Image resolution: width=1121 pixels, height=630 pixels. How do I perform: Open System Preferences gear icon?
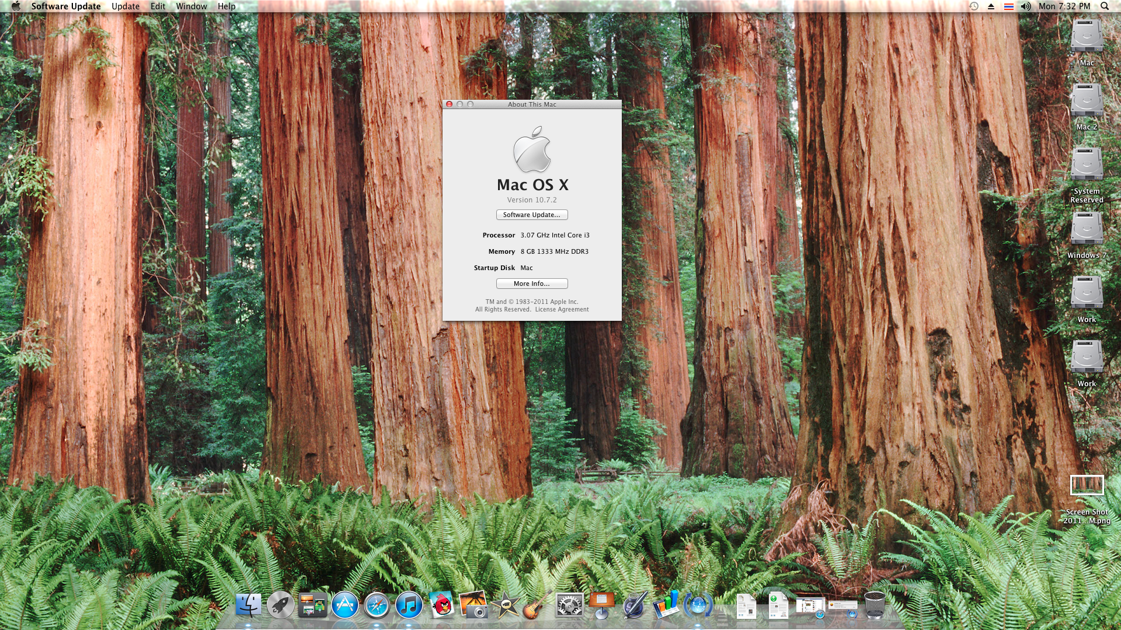click(x=569, y=605)
